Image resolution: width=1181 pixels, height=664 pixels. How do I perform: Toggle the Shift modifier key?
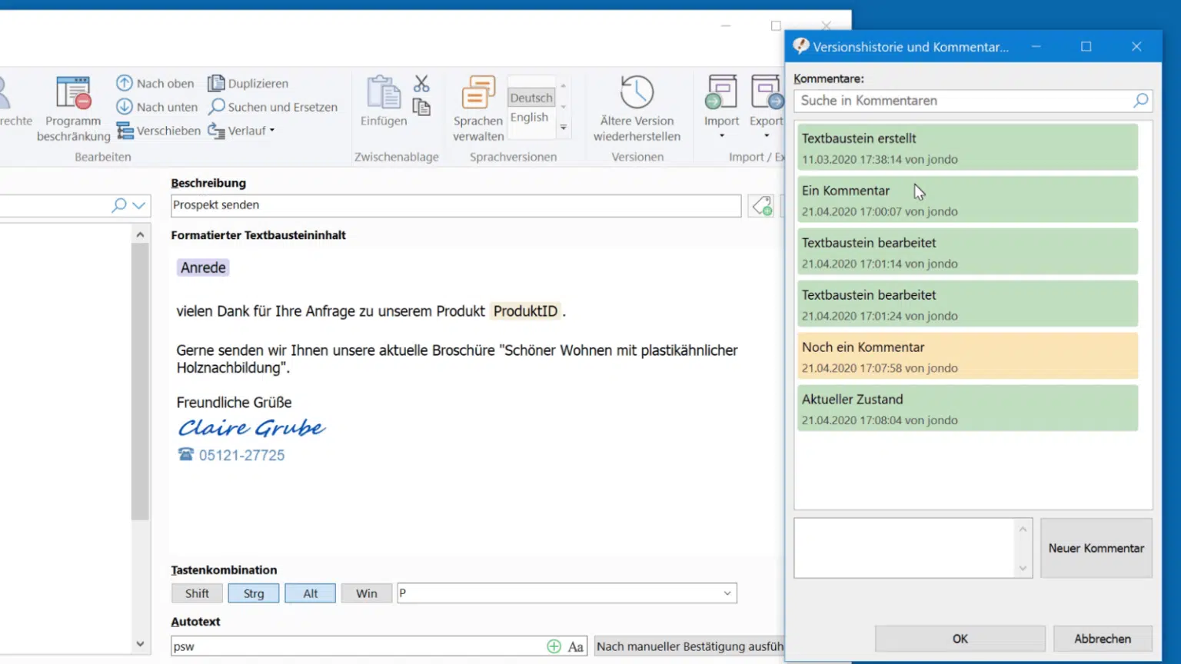[197, 593]
